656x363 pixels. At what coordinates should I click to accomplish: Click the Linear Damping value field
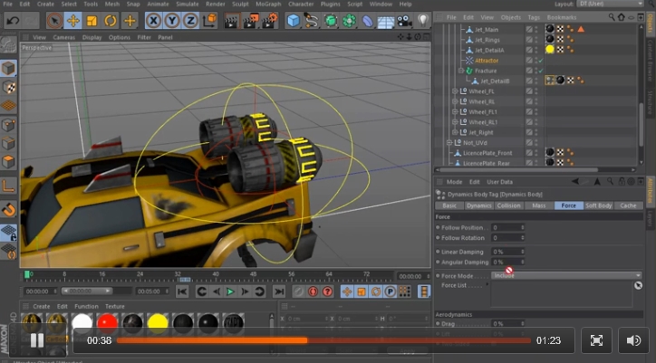click(508, 252)
